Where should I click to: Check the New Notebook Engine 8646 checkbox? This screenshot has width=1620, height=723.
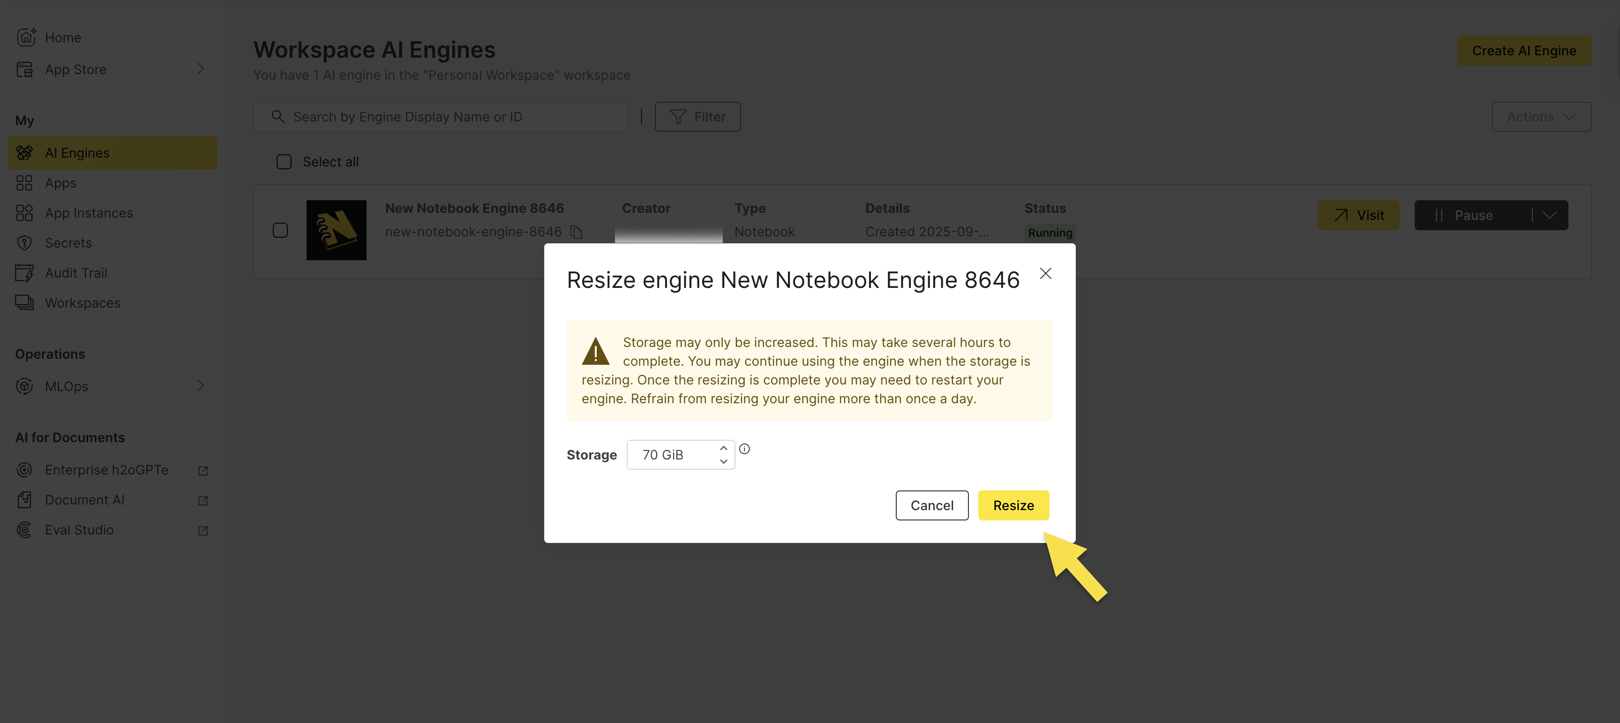[280, 230]
